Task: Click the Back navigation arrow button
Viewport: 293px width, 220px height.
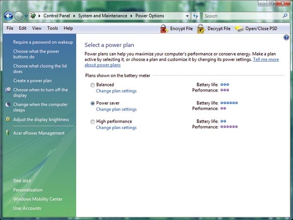Action: pyautogui.click(x=8, y=16)
